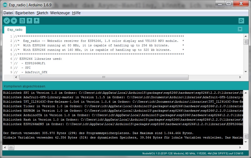Click editor horizontal scrollbar thumb
Viewport: 251px width, 158px height.
104,77
